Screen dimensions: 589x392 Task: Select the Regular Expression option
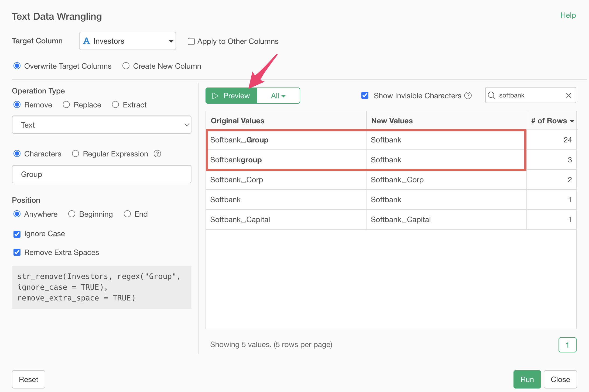[76, 154]
